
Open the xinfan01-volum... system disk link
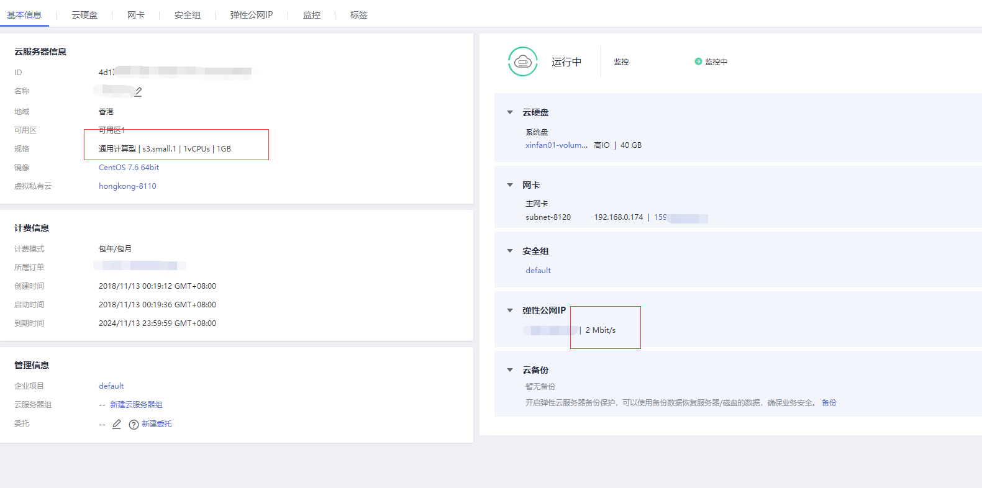[557, 145]
